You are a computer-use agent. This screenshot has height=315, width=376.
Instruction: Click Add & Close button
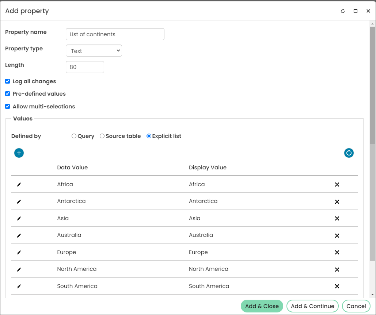click(262, 306)
